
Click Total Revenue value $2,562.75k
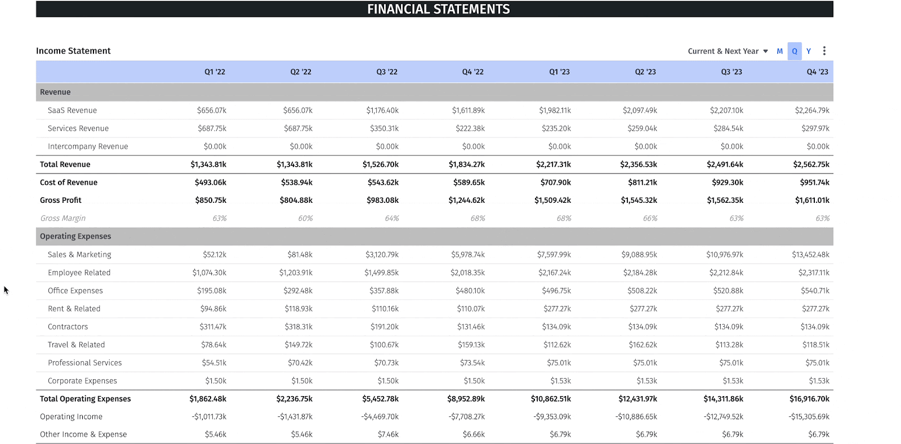811,165
